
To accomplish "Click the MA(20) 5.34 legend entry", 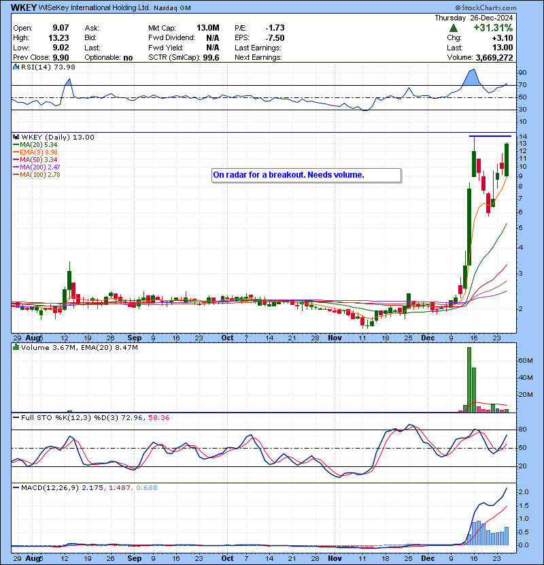I will click(x=35, y=144).
